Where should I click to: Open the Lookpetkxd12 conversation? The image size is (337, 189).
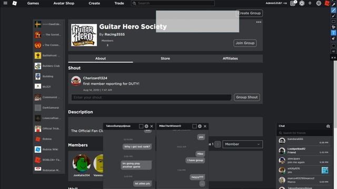point(304,151)
